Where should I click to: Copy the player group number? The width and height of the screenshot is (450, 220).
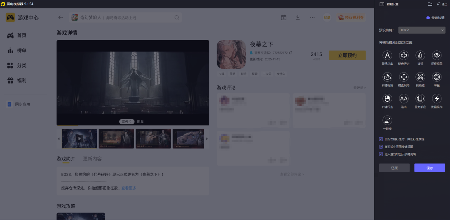291,53
